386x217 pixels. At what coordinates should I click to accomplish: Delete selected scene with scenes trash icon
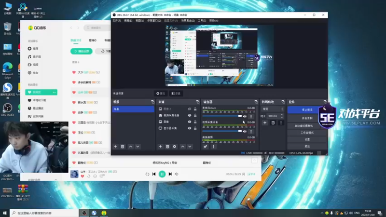pos(123,147)
